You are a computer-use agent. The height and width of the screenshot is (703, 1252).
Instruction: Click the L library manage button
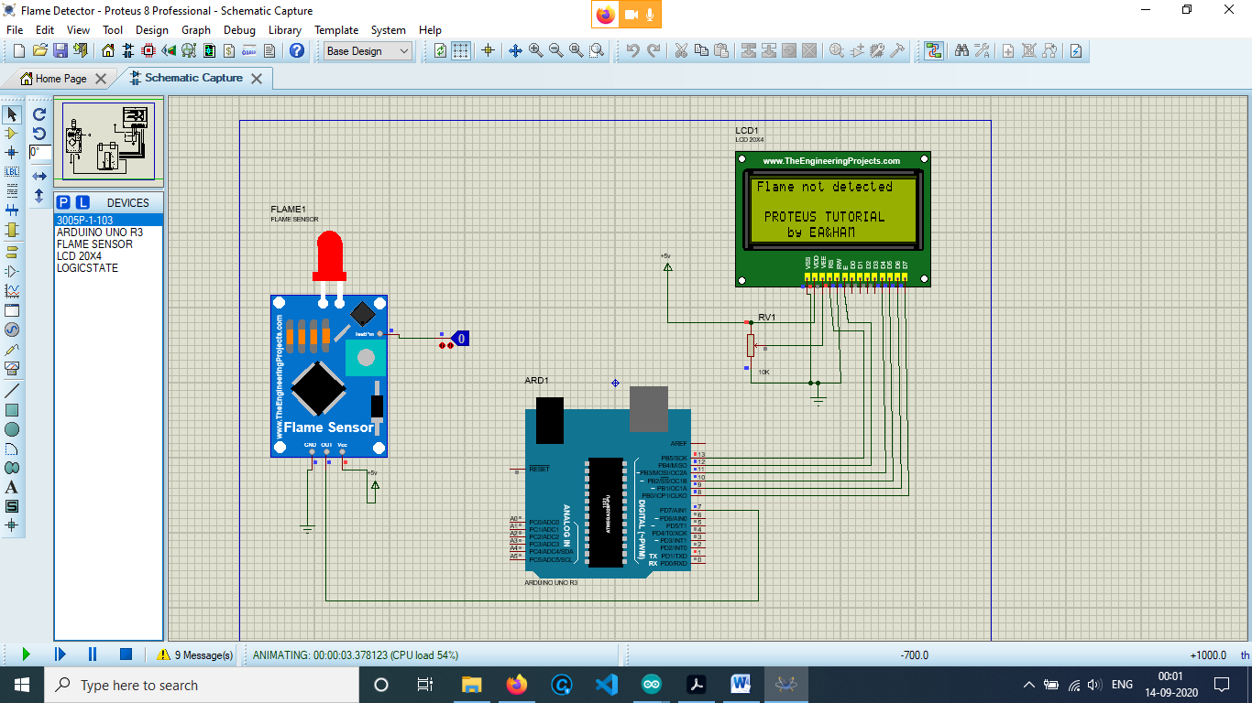[x=82, y=202]
